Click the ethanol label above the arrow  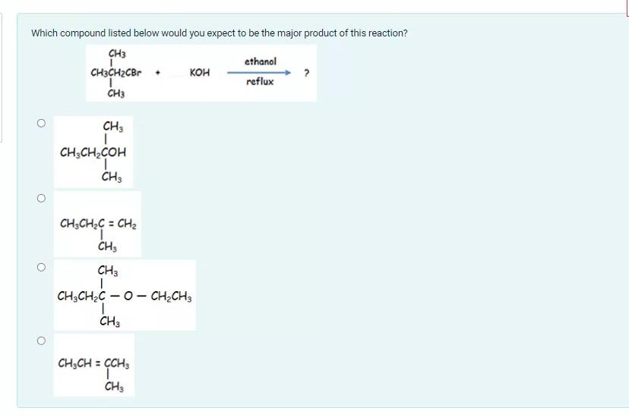261,61
